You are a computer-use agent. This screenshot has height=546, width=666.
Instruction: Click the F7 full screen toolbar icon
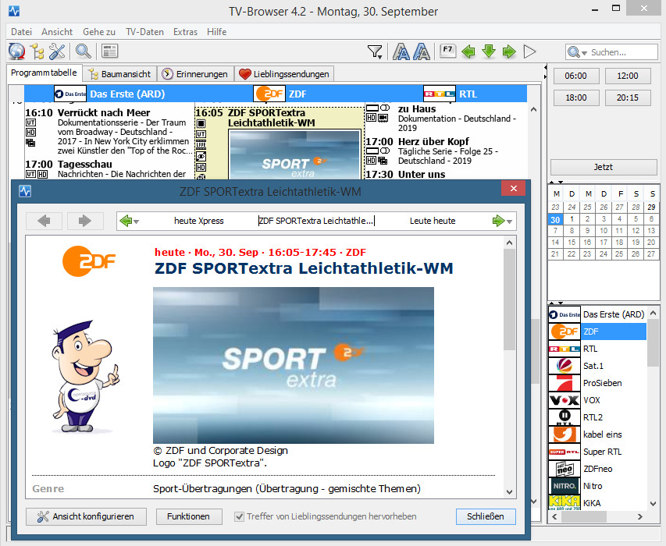coord(447,51)
